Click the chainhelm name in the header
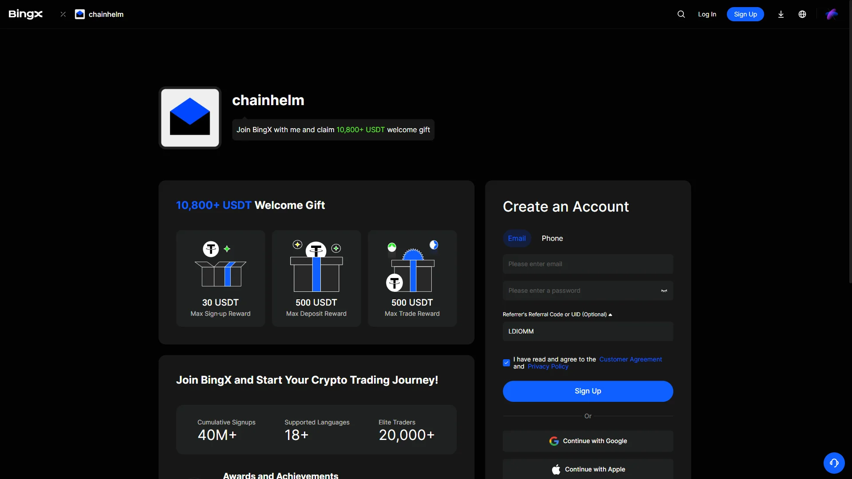 tap(106, 14)
